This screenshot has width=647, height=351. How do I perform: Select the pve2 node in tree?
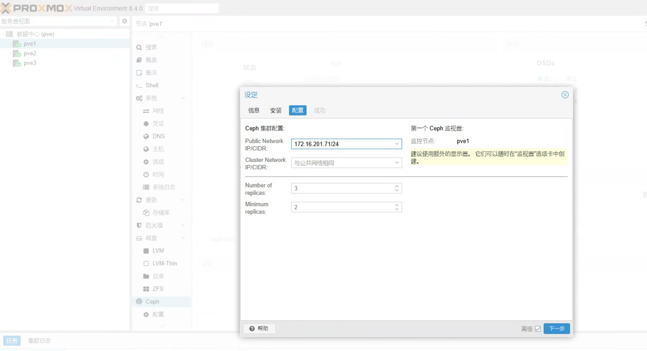click(x=30, y=53)
